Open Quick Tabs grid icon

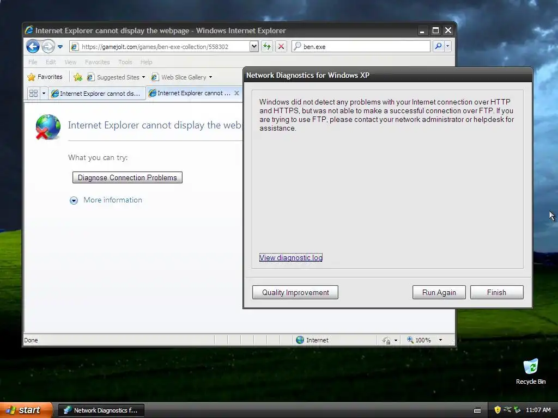click(33, 93)
